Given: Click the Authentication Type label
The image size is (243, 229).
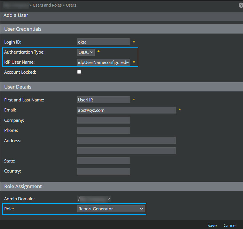Looking at the screenshot, I should tap(24, 52).
